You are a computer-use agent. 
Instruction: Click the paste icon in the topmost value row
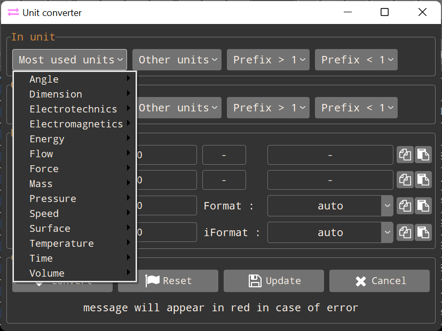[423, 155]
